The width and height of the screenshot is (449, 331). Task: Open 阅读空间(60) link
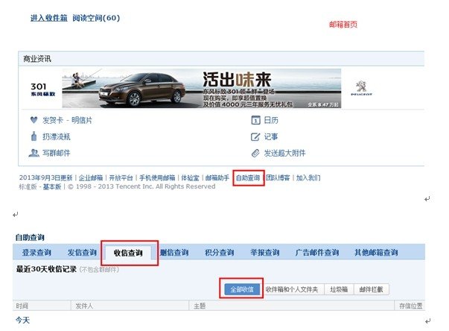point(96,18)
